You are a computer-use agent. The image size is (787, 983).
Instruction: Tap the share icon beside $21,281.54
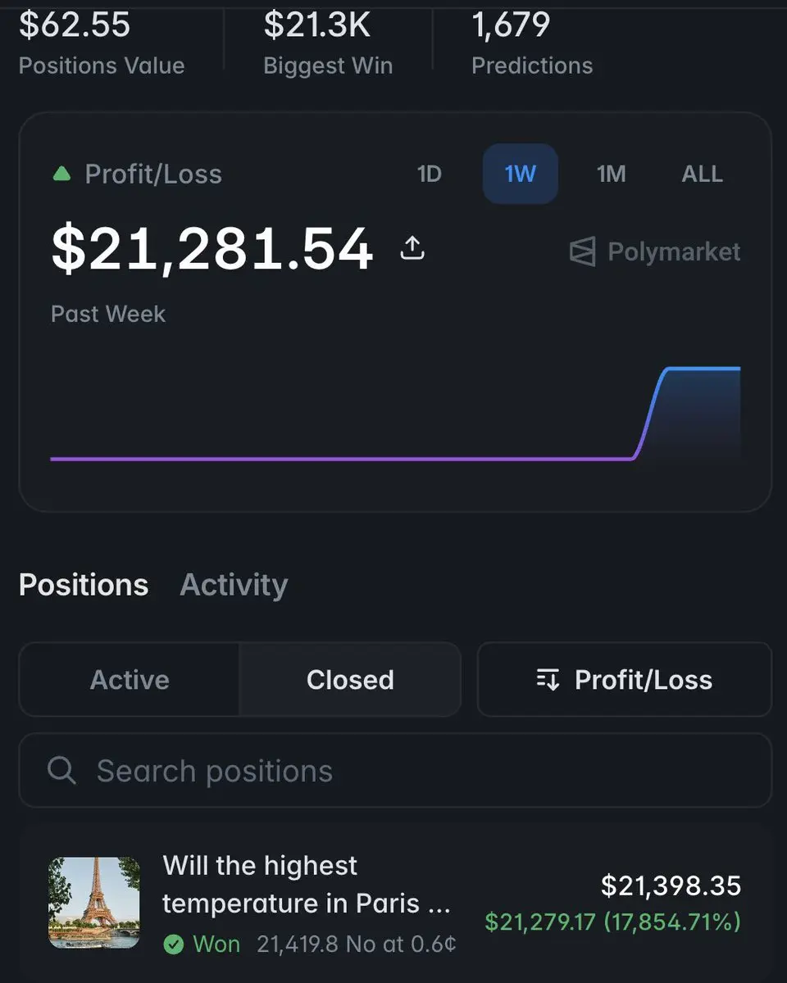click(x=412, y=248)
